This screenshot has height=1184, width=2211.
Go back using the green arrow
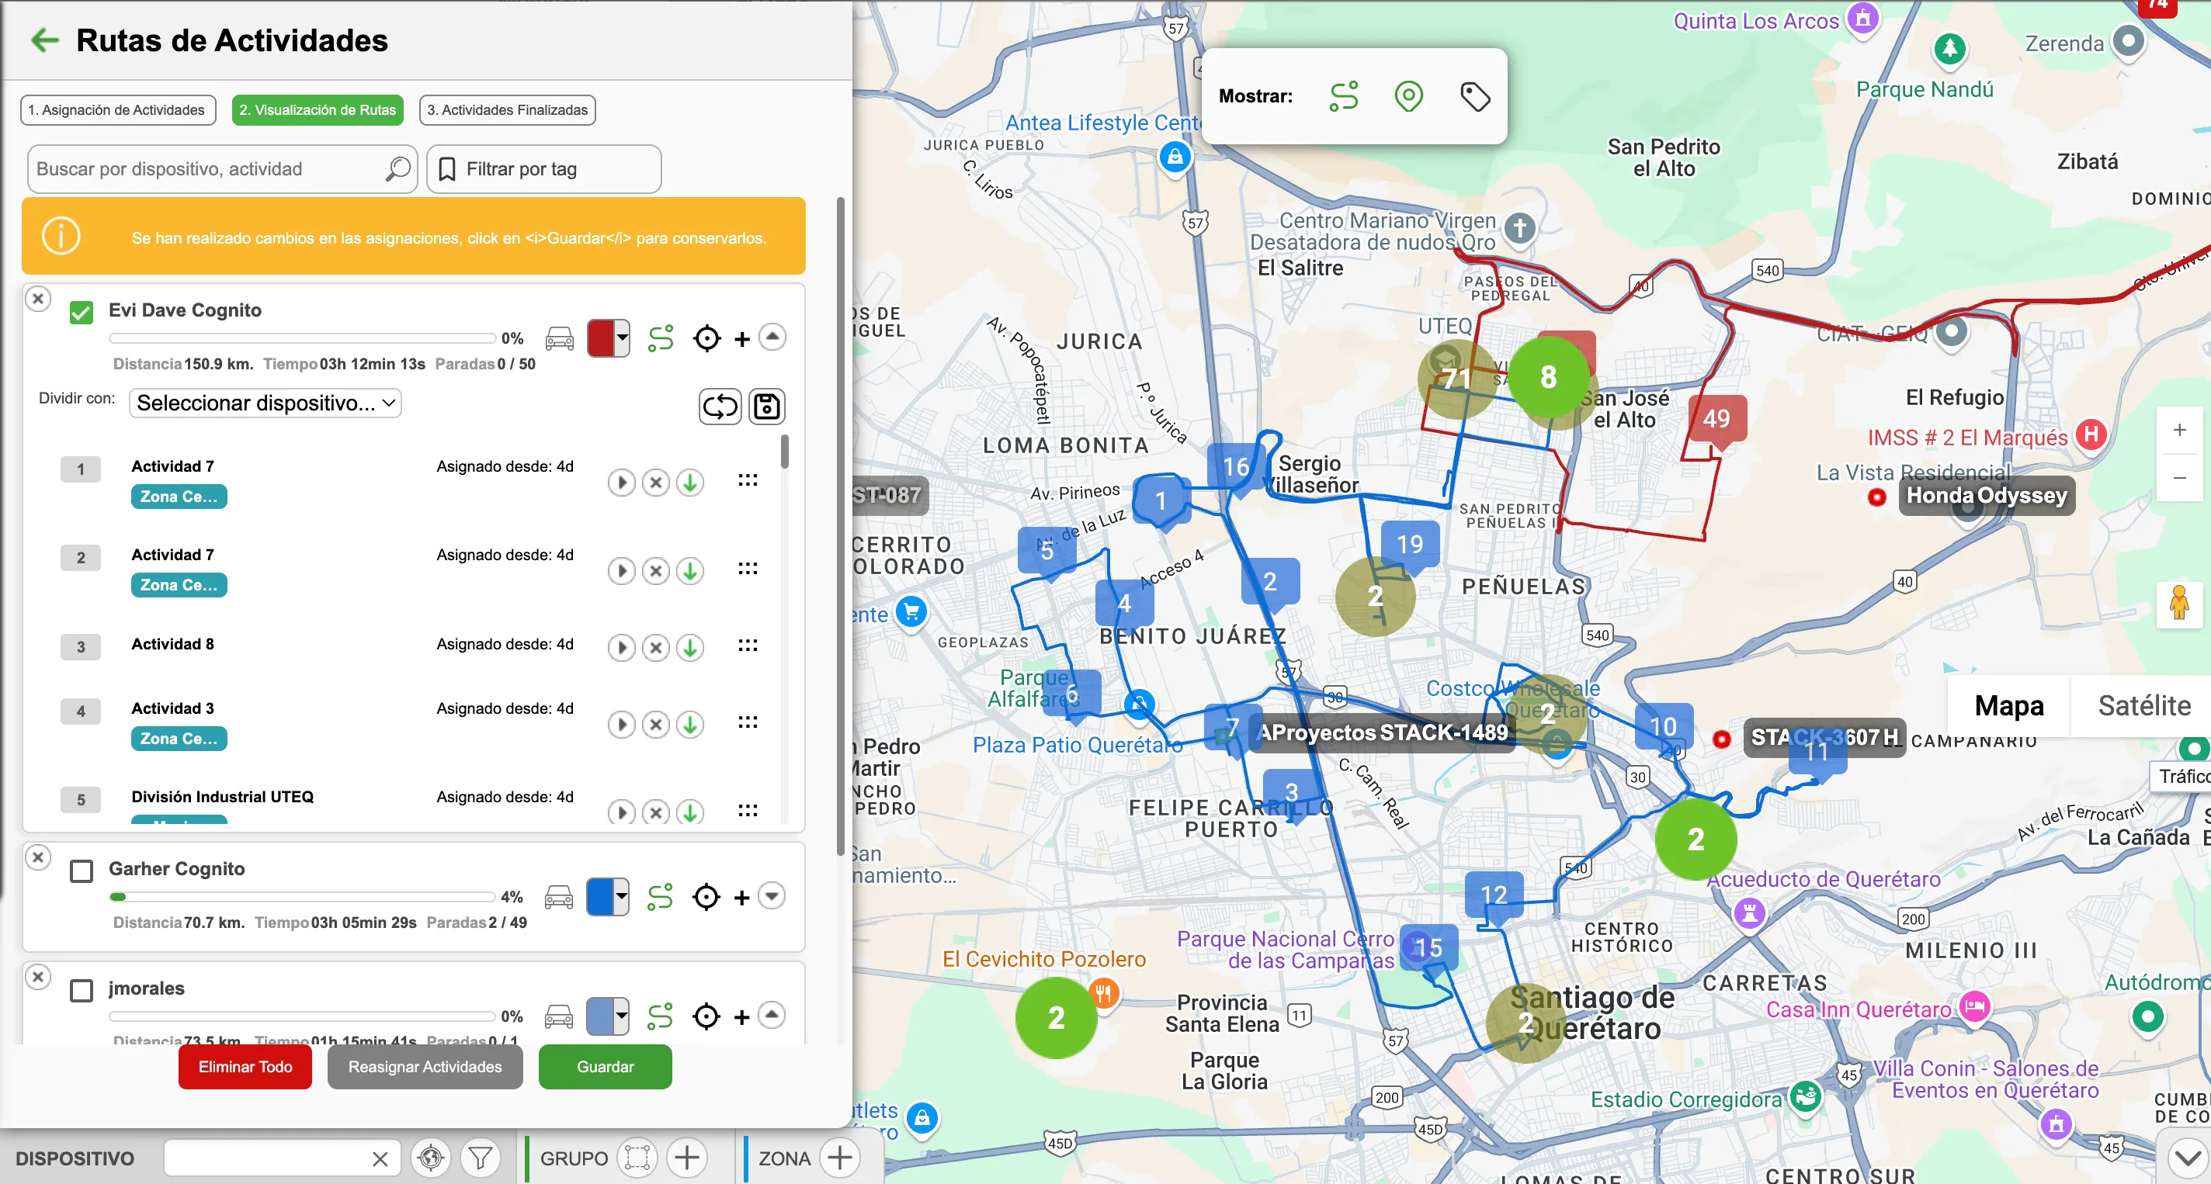click(x=44, y=40)
